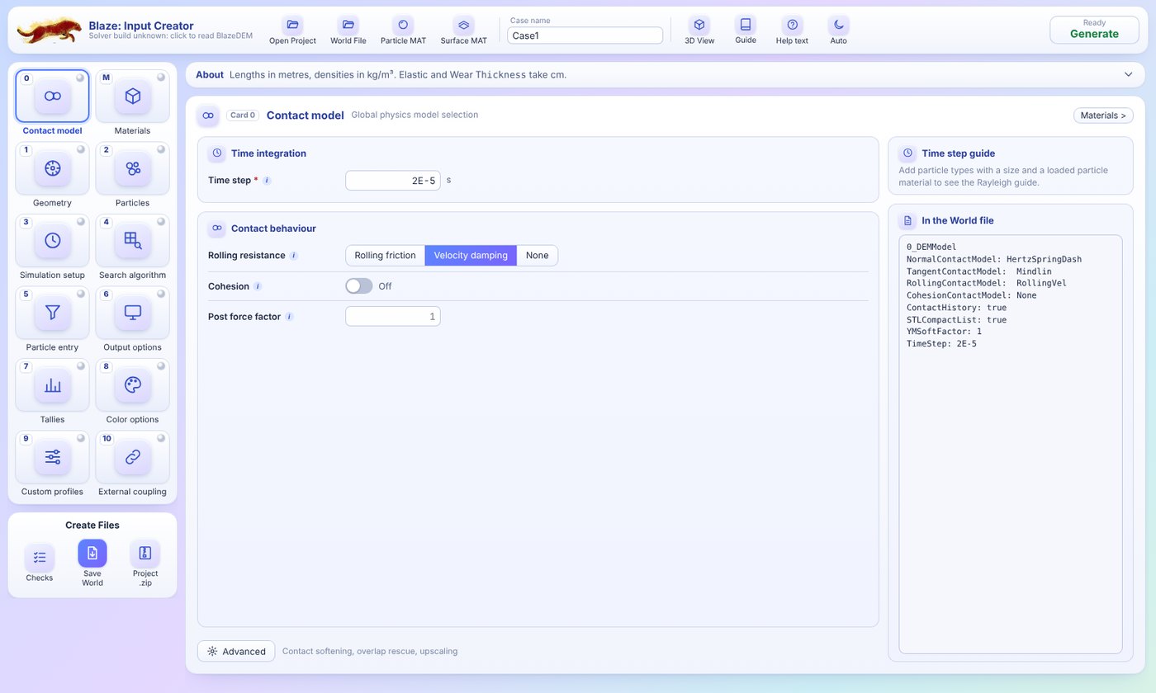Open the Tallies card
This screenshot has width=1156, height=693.
52,385
